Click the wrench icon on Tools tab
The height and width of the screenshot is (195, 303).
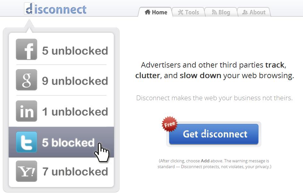point(180,12)
